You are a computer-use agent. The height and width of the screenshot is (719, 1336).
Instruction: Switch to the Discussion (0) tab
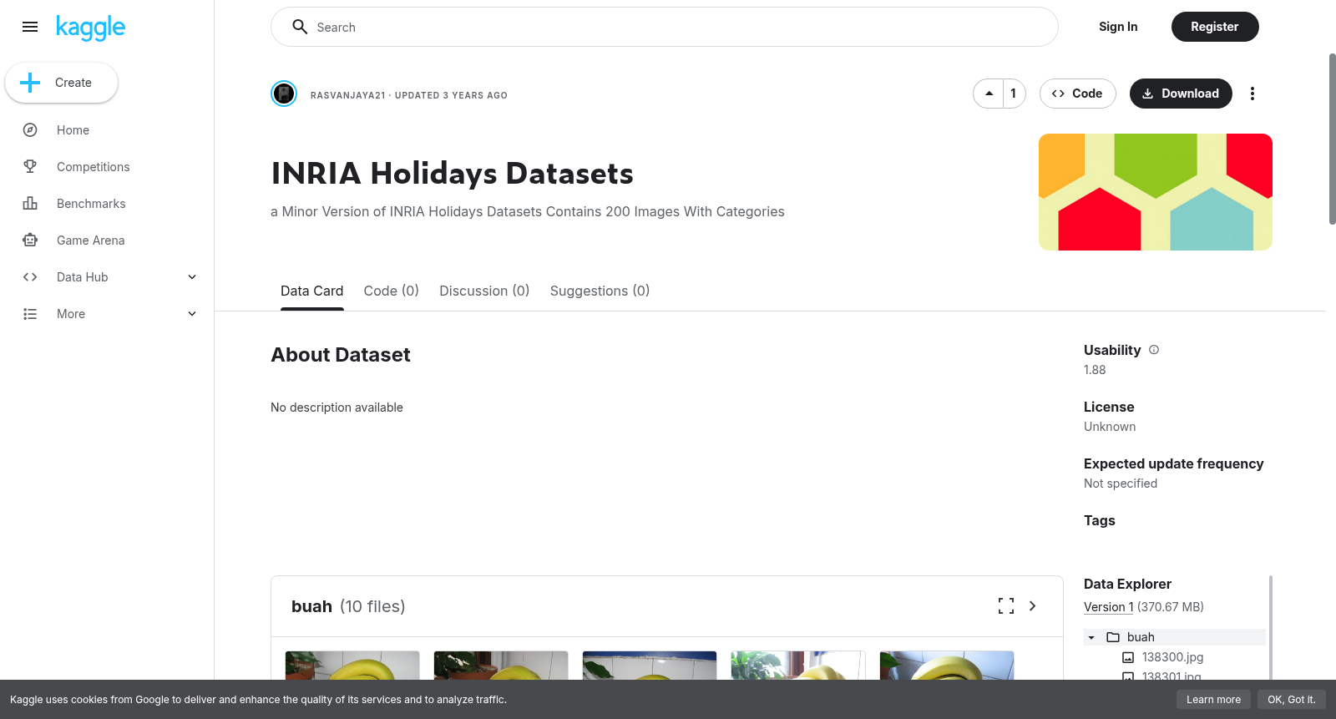pyautogui.click(x=484, y=291)
